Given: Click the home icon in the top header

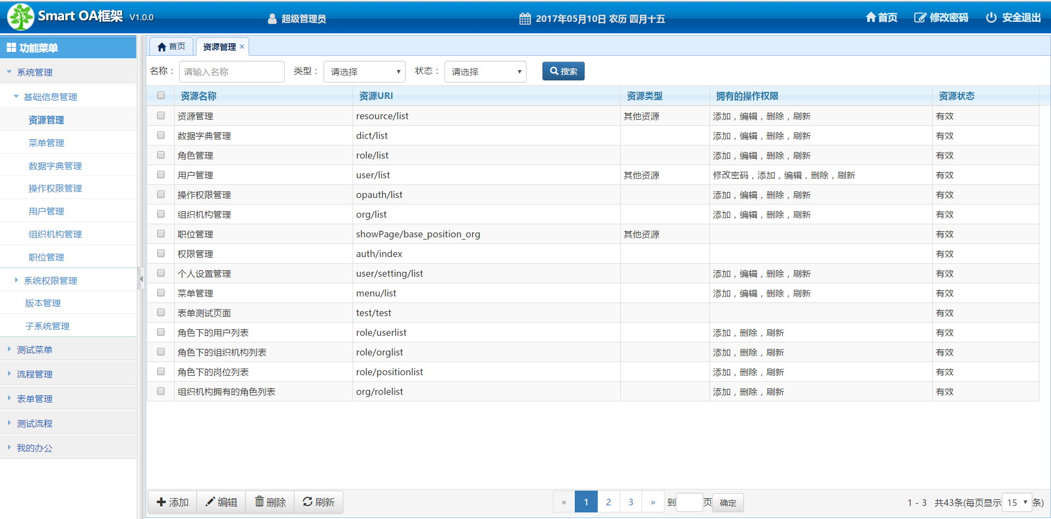Looking at the screenshot, I should (x=870, y=18).
